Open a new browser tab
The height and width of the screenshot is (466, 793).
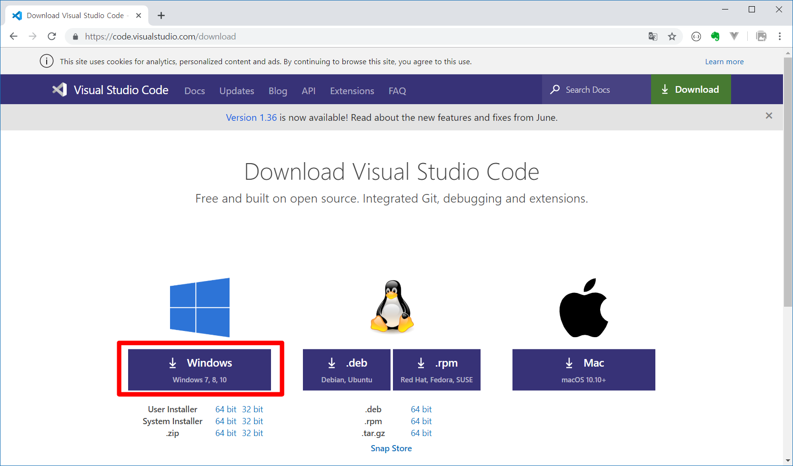(x=161, y=16)
